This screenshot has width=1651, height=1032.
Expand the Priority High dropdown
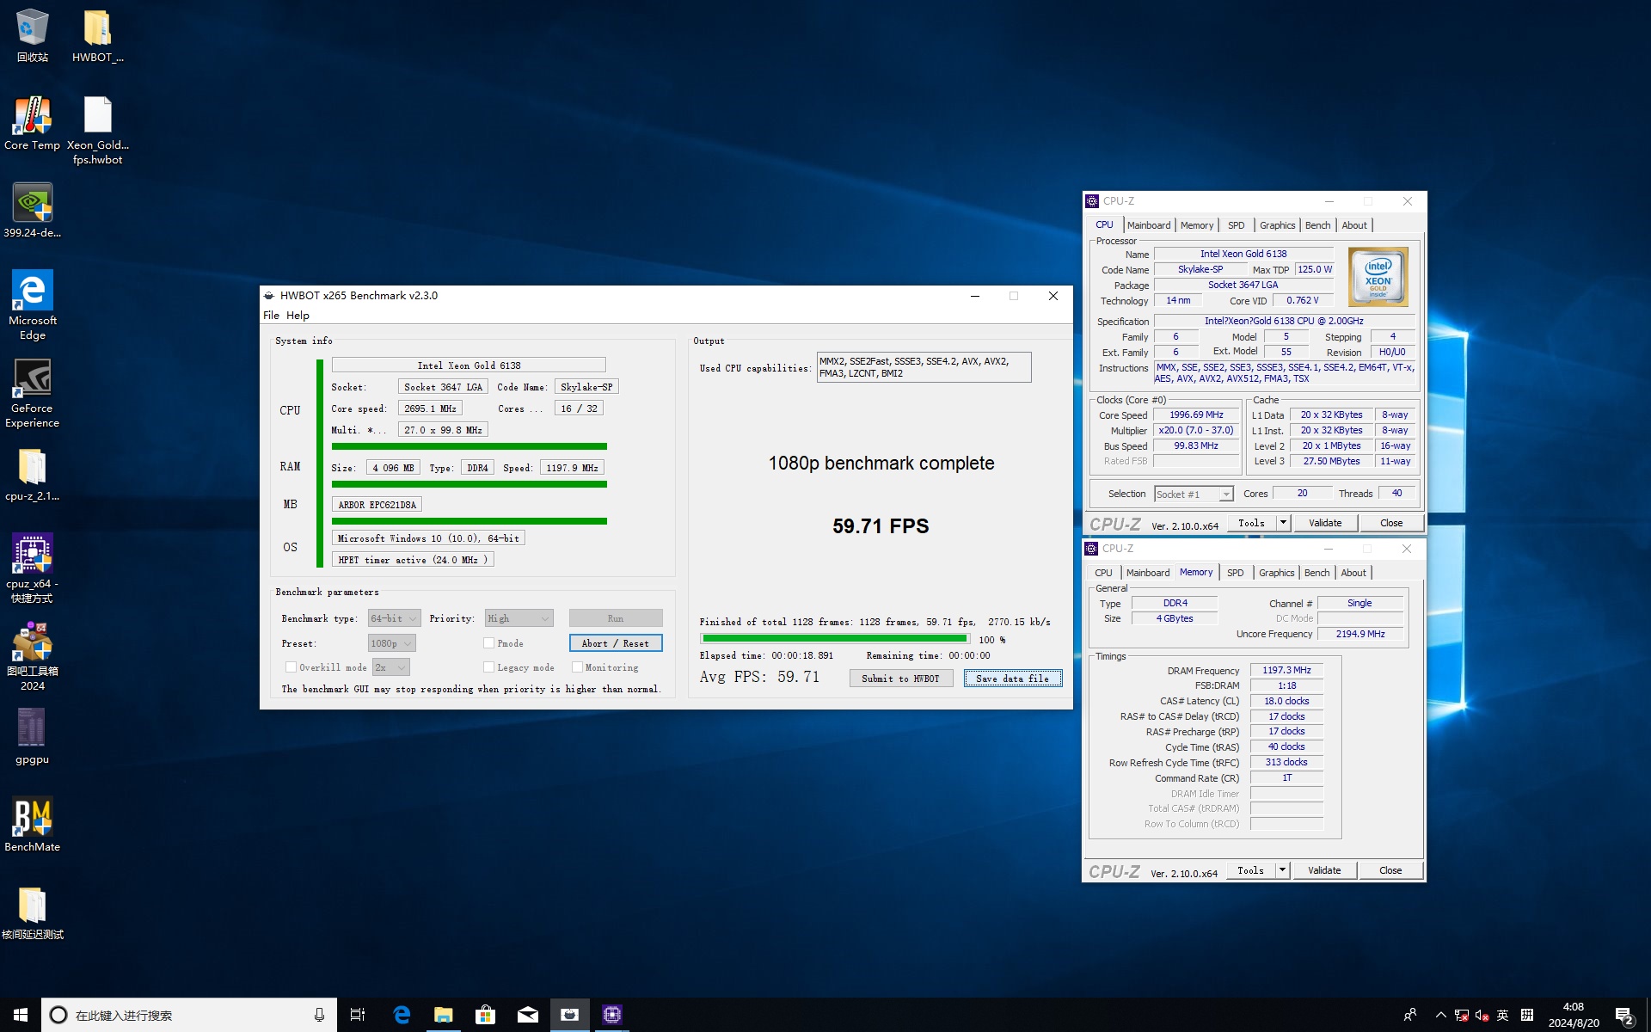[x=519, y=618]
